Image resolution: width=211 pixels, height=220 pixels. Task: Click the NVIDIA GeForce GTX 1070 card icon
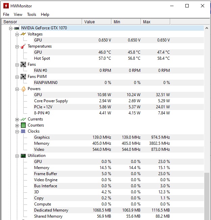coord(17,28)
